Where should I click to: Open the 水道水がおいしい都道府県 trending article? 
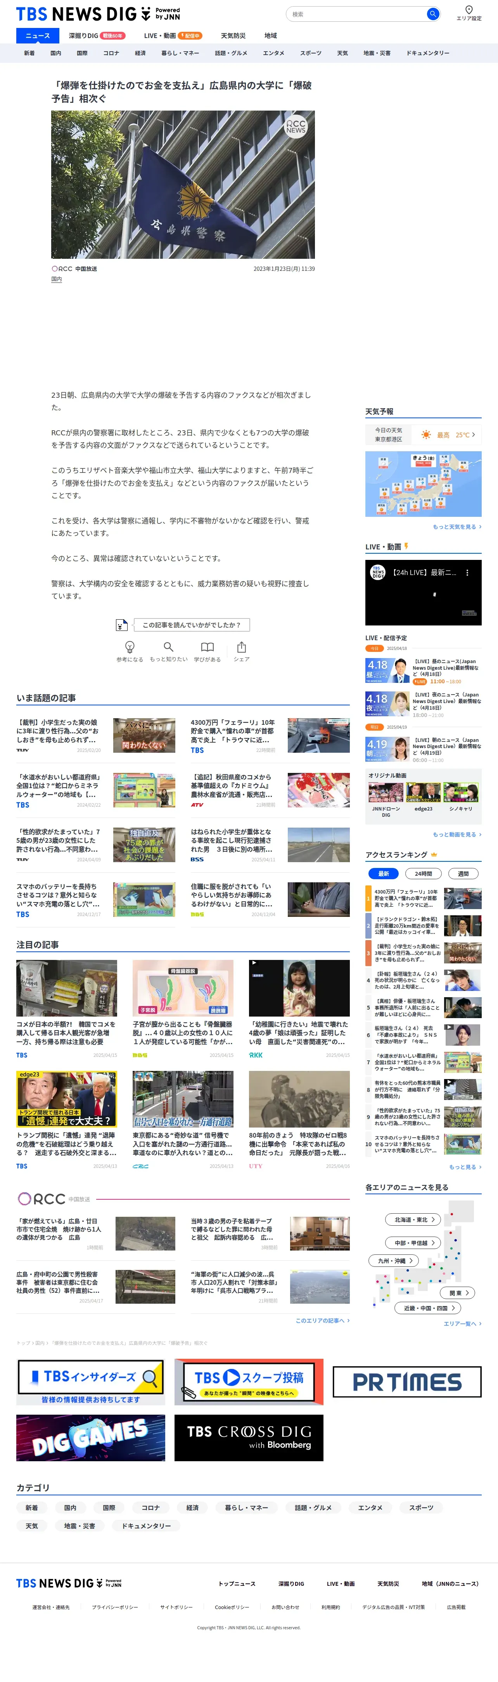coord(96,790)
